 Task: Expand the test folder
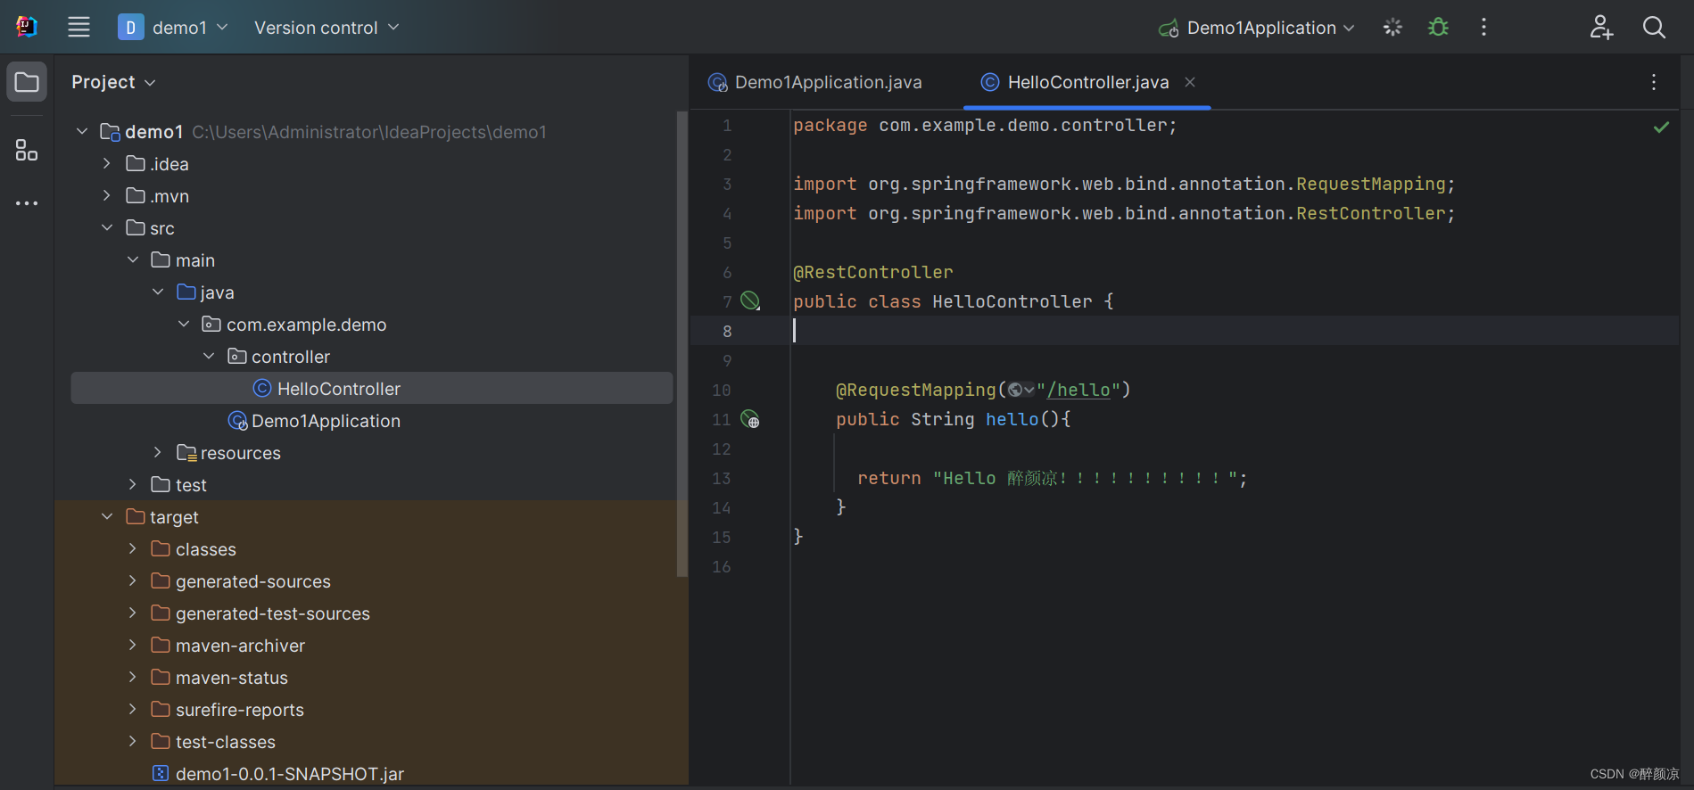point(133,485)
